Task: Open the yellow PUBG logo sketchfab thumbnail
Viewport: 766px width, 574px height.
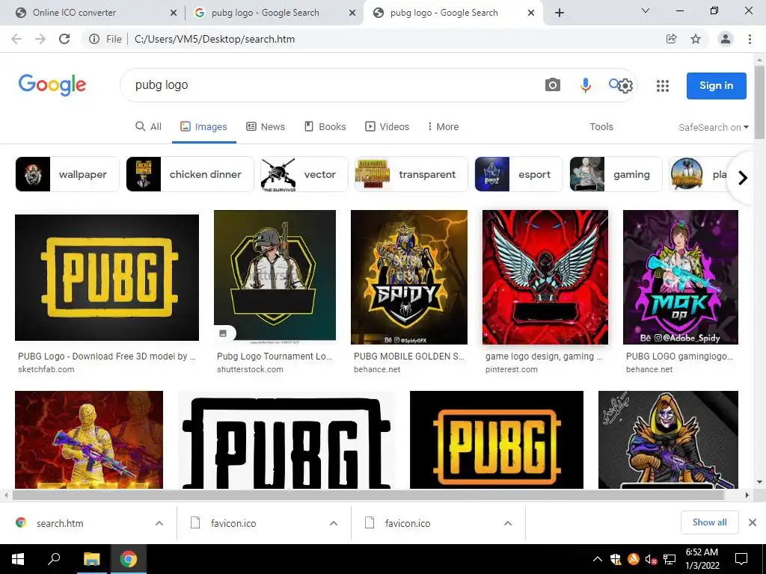Action: click(x=107, y=277)
